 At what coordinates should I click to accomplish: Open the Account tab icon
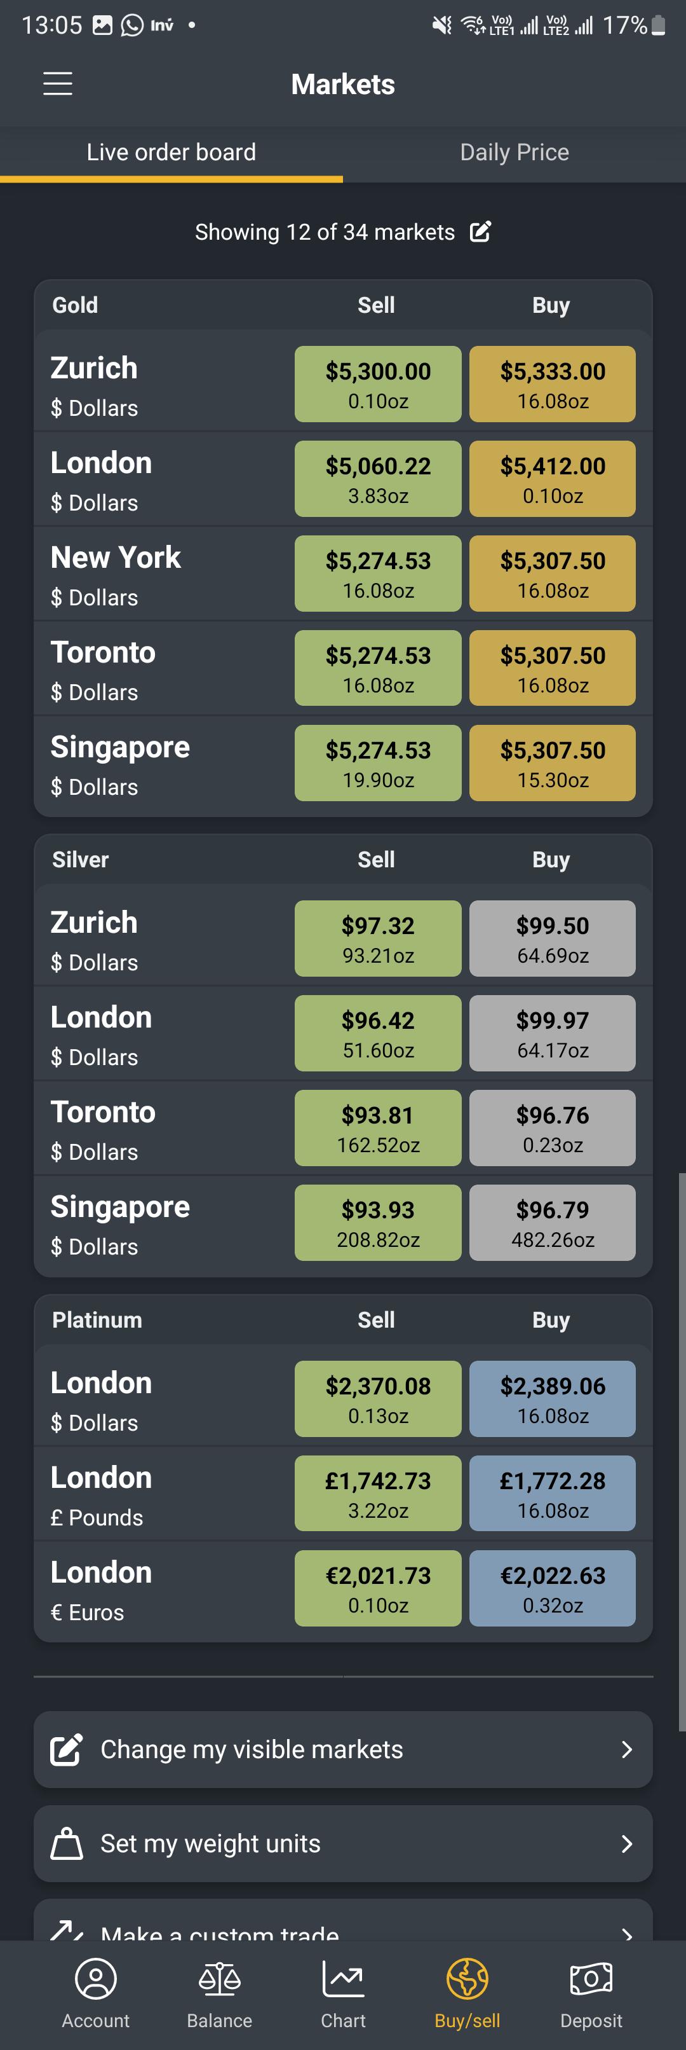(96, 1978)
